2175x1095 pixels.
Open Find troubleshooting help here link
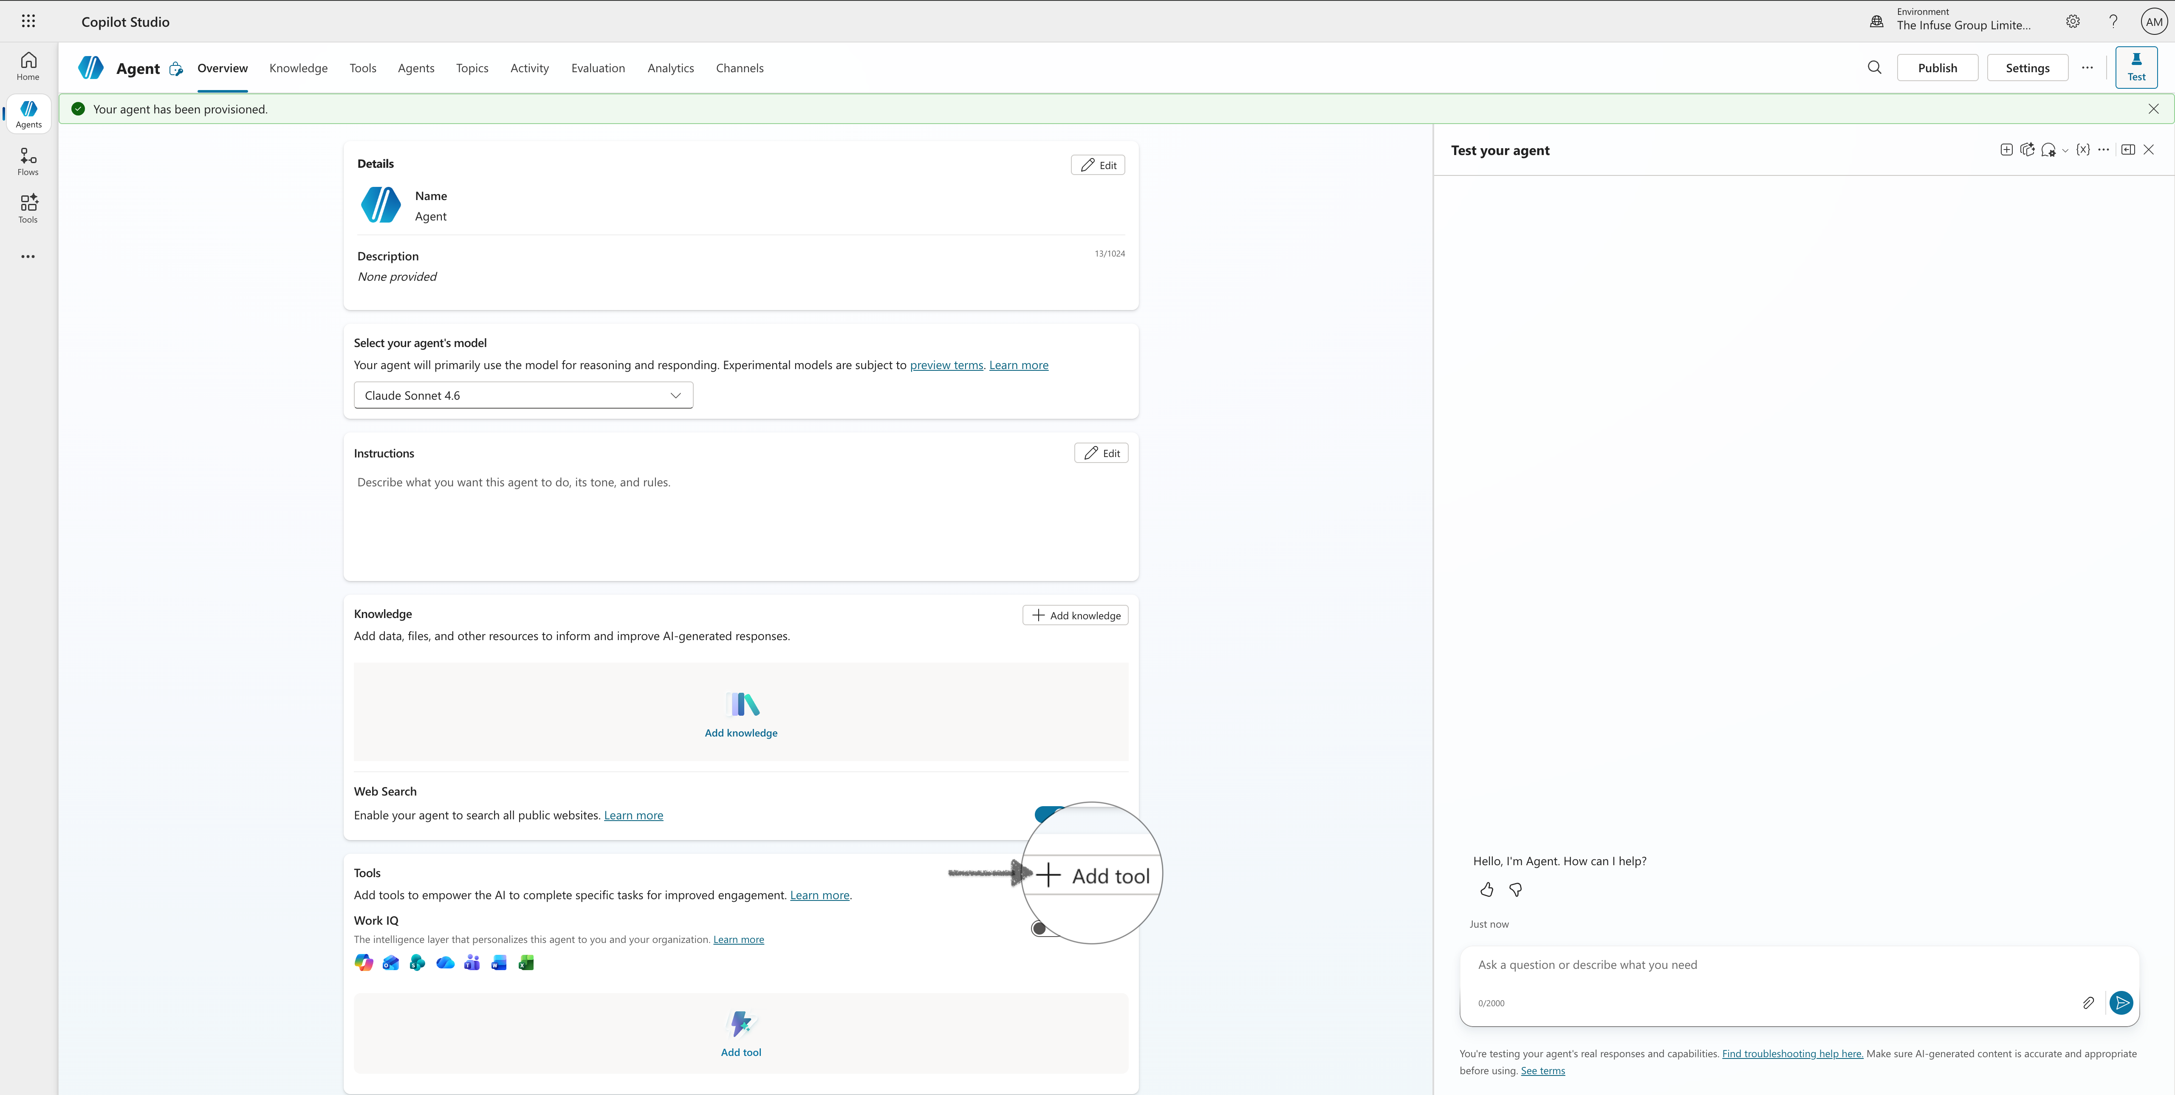tap(1793, 1054)
